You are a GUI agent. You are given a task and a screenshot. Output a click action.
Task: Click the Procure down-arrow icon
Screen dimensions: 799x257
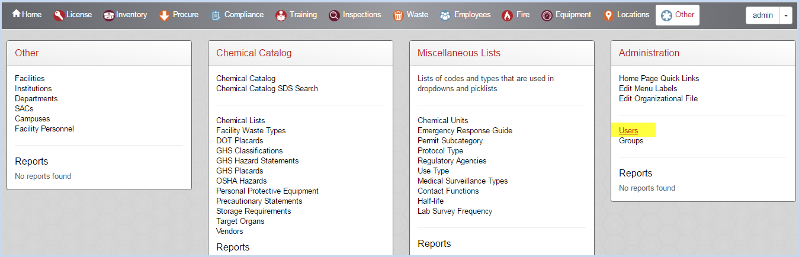tap(165, 15)
